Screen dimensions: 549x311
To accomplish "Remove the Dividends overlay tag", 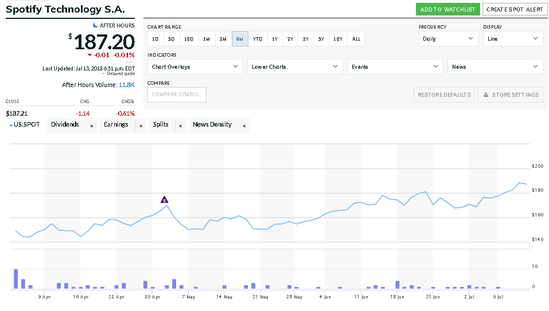I will pos(92,126).
